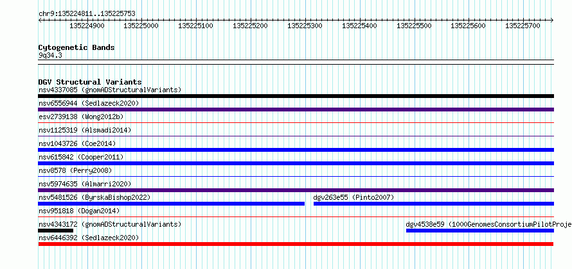Click the thin purple nsv1125319 variant line
The image size is (572, 269).
(296, 136)
